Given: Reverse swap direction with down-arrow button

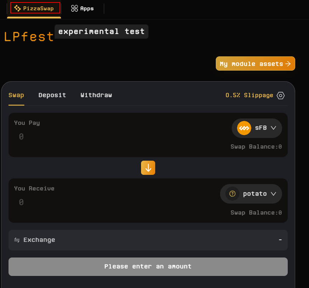Looking at the screenshot, I should point(148,168).
